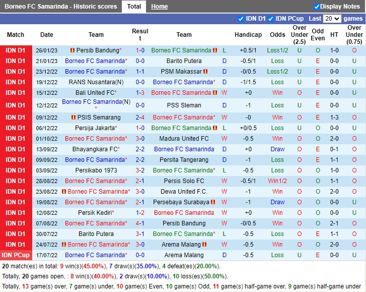The width and height of the screenshot is (366, 292).
Task: Toggle the Display Notes checkbox
Action: point(317,7)
